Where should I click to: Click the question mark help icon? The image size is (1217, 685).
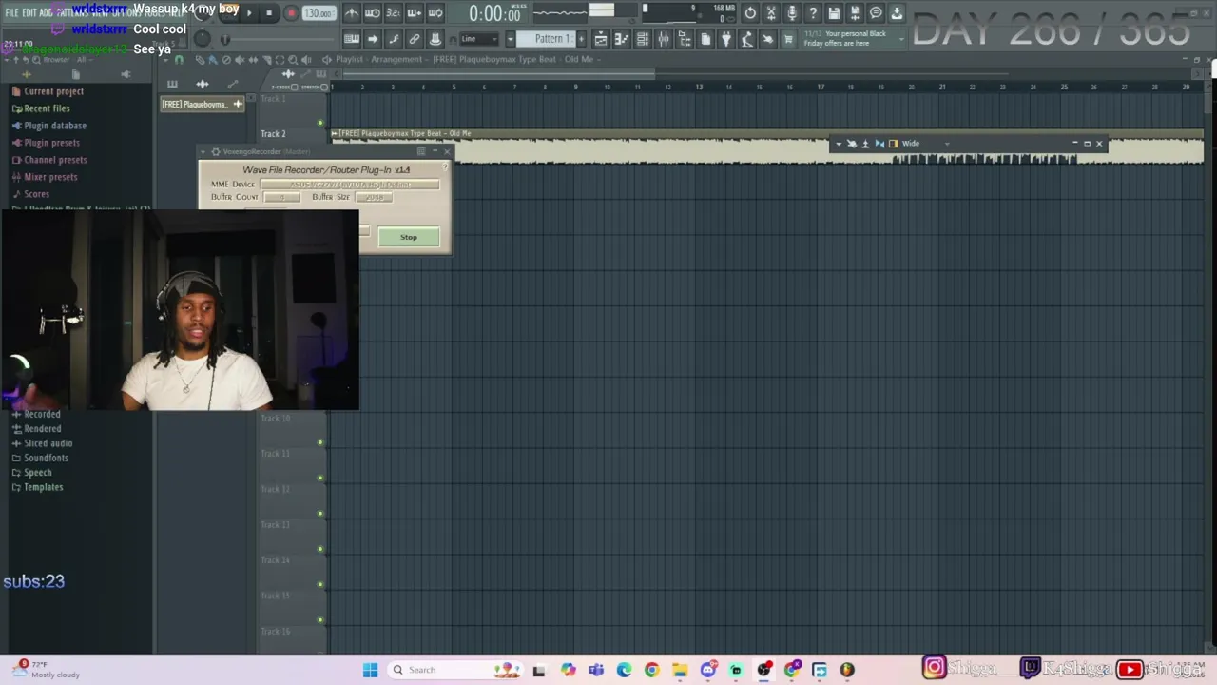click(x=813, y=13)
